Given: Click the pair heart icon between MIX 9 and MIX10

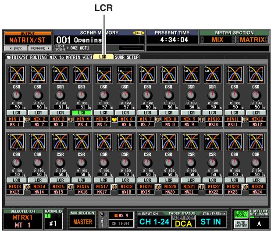Looking at the screenshot, I should [x=202, y=119].
